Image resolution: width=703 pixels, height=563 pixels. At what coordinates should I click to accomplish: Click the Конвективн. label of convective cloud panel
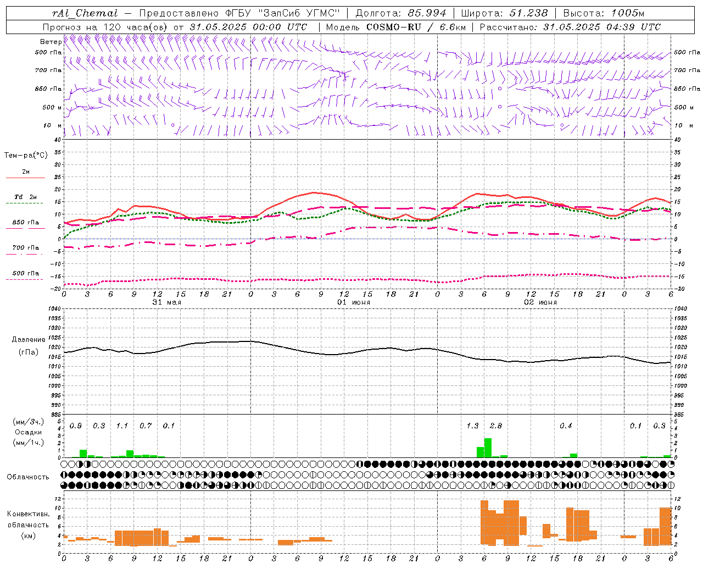pyautogui.click(x=29, y=514)
